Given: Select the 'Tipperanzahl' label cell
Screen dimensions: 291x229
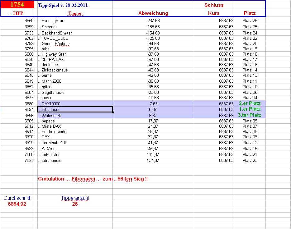Looking at the screenshot, I should (75, 198).
